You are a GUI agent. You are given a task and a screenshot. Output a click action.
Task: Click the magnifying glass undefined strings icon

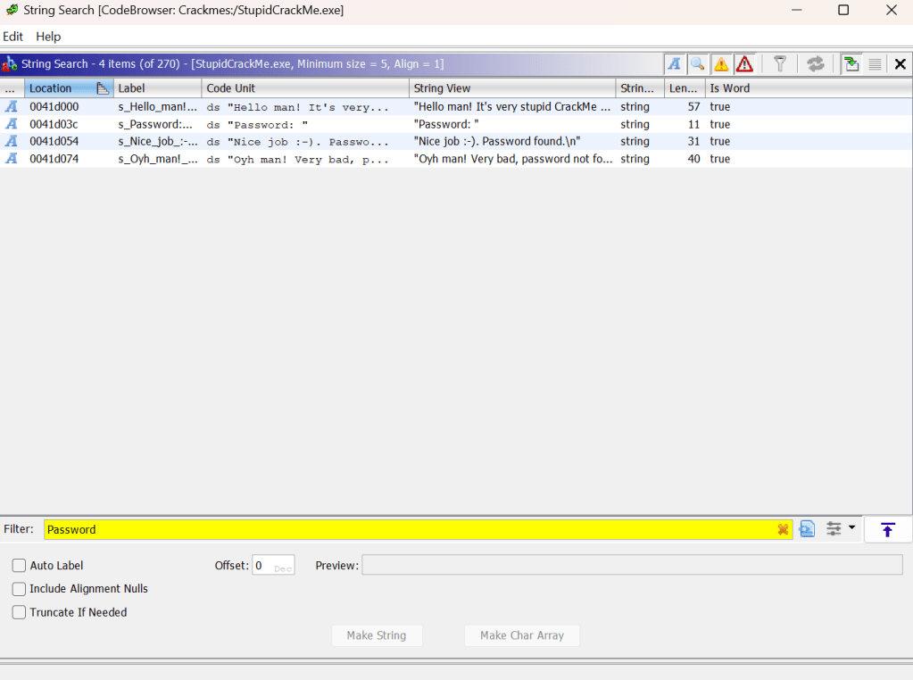click(x=698, y=64)
